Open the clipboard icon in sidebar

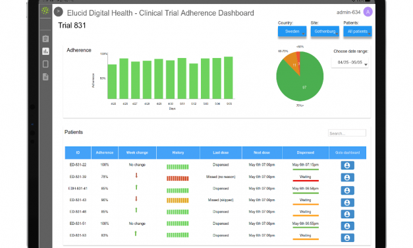click(x=45, y=39)
